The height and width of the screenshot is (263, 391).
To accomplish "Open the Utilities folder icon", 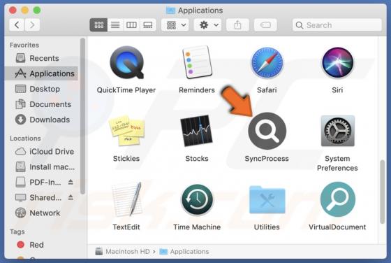I will point(267,199).
